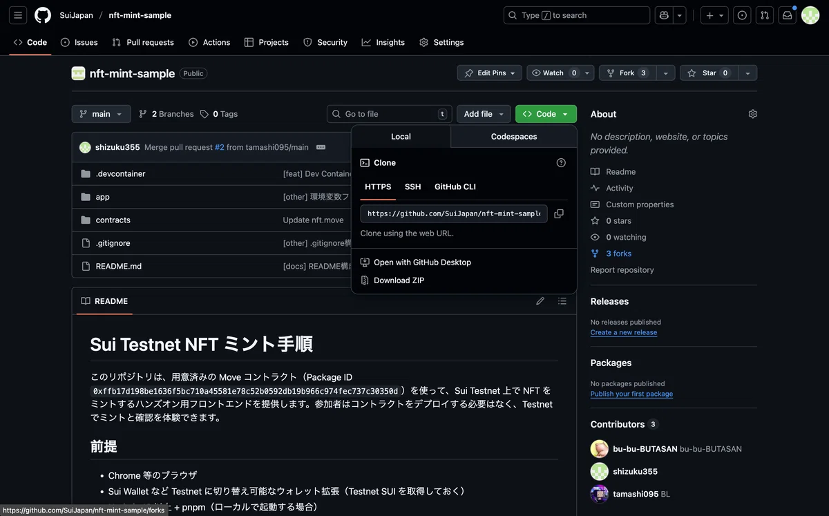Image resolution: width=829 pixels, height=516 pixels.
Task: Open the Readme link in About
Action: pyautogui.click(x=620, y=171)
